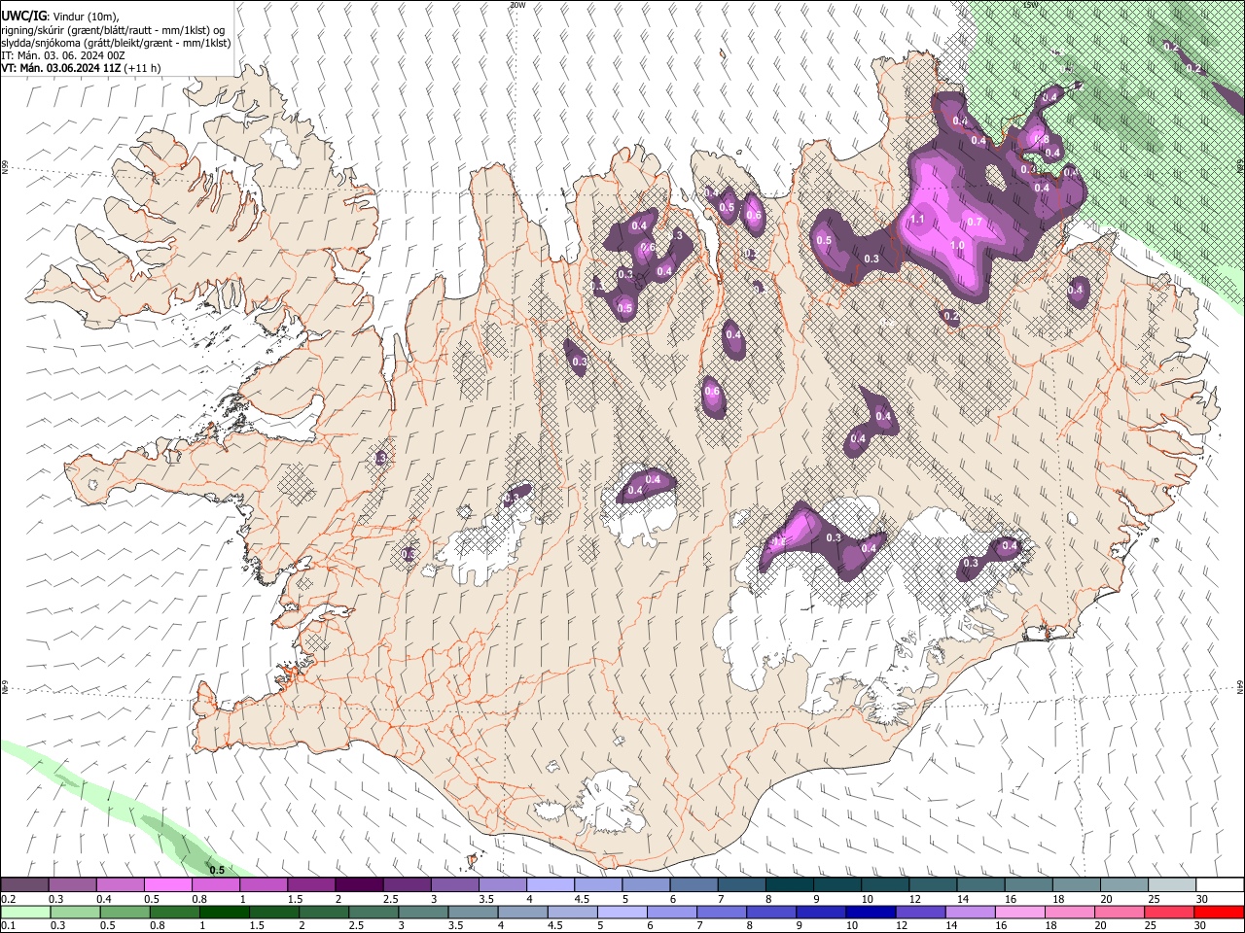The width and height of the screenshot is (1245, 933).
Task: Click the "0.2" label of the top legend row
Action: click(x=9, y=899)
